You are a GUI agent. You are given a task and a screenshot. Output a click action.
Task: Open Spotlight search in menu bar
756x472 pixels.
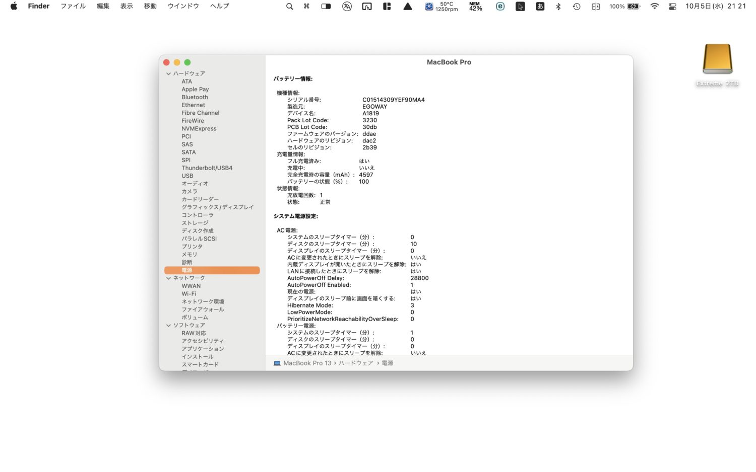click(289, 7)
